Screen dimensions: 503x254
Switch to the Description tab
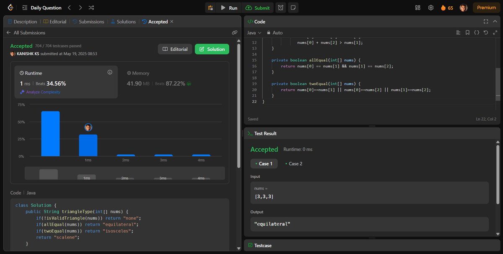point(22,21)
